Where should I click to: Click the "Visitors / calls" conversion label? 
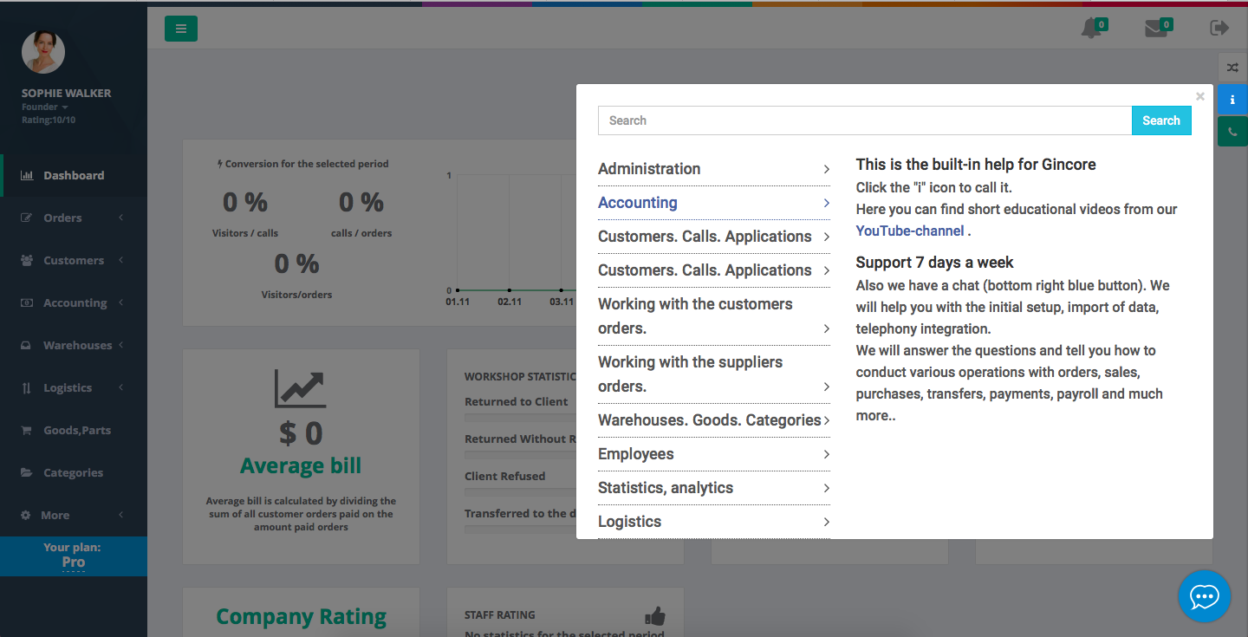(245, 233)
